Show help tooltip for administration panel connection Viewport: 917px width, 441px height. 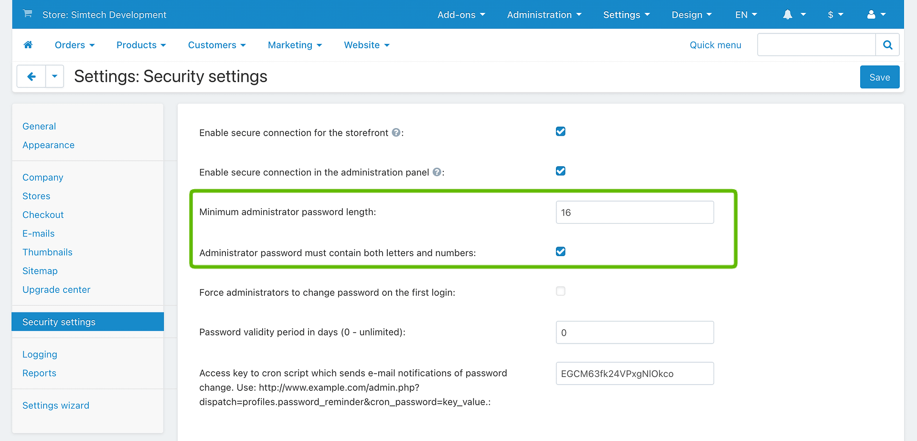tap(437, 172)
